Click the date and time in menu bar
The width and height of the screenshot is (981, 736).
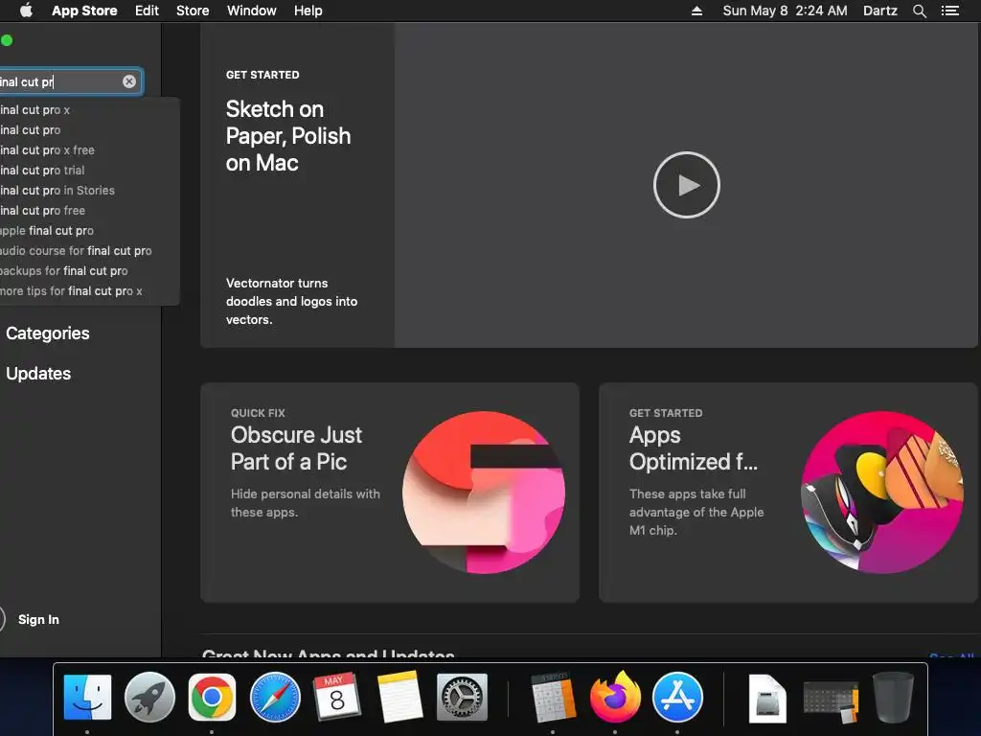[x=786, y=11]
